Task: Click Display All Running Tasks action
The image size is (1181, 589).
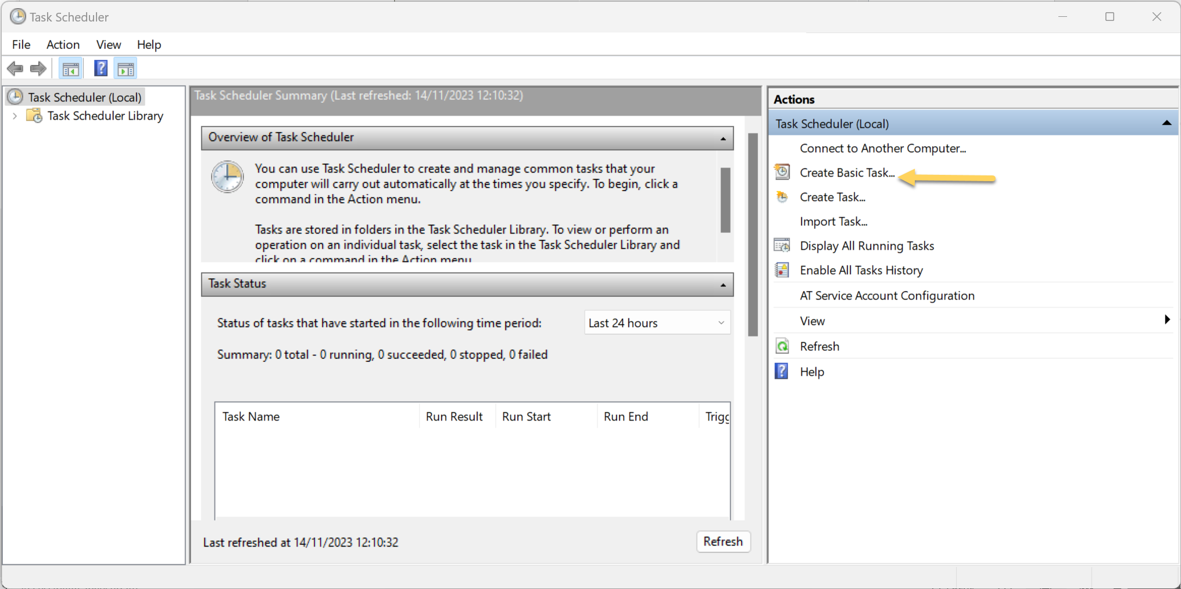Action: click(867, 246)
